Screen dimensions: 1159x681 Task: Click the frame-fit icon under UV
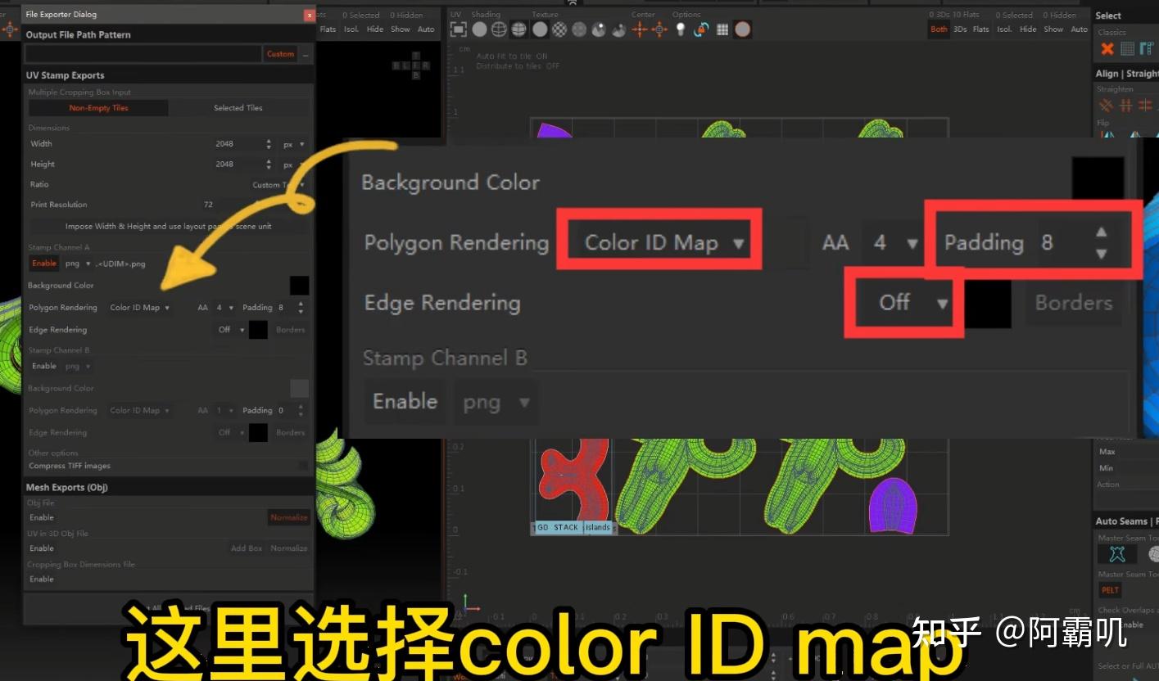point(459,29)
